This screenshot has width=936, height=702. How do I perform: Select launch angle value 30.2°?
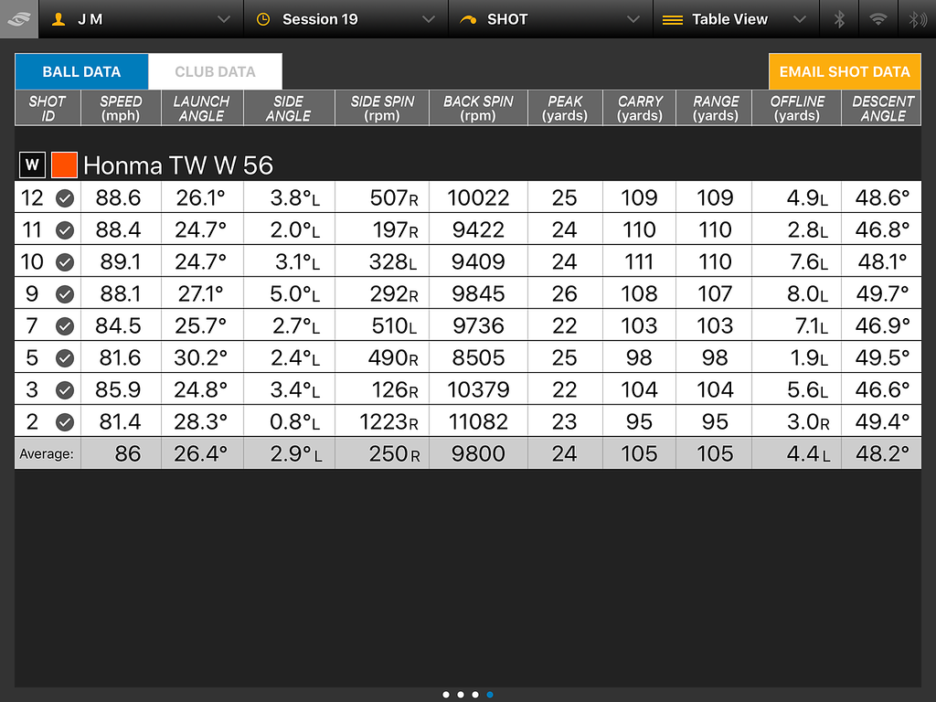pyautogui.click(x=200, y=358)
